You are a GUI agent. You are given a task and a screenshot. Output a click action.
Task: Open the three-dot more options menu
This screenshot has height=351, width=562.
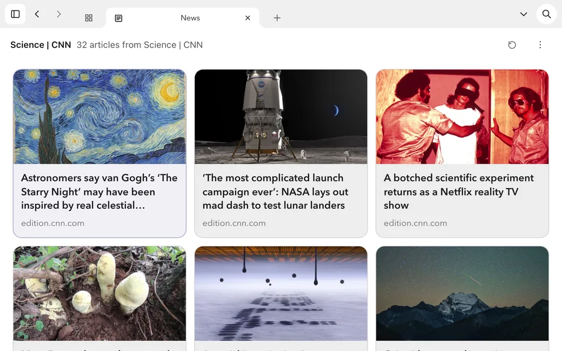[x=540, y=45]
